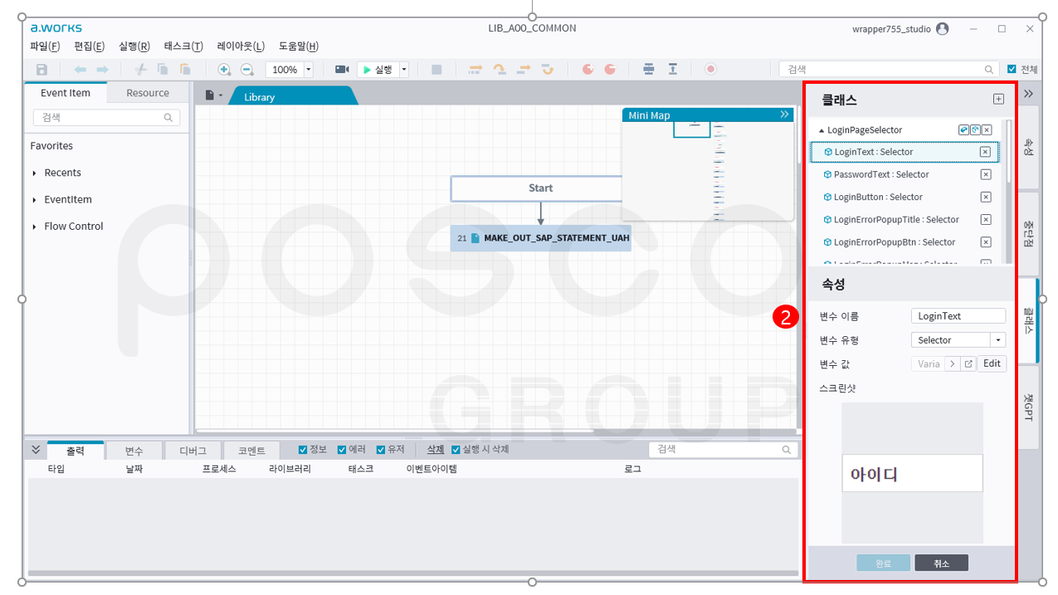Click the zoom out magnifier icon

coord(246,70)
